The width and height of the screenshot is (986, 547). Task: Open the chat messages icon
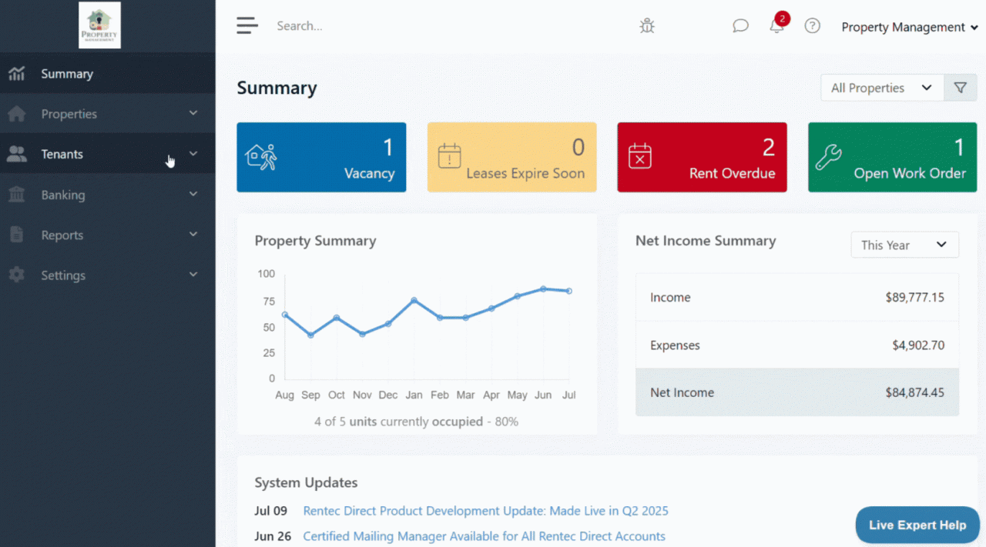[x=740, y=26]
